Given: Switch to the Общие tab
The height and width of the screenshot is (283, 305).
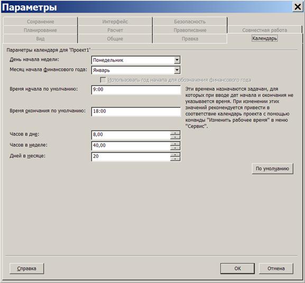Looking at the screenshot, I should tap(115, 39).
